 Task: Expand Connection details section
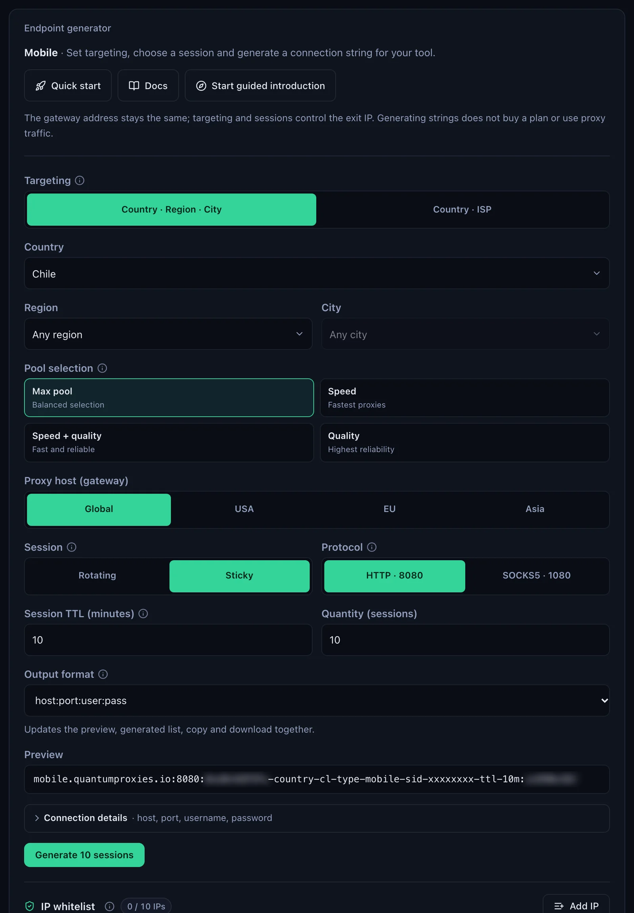click(x=317, y=818)
